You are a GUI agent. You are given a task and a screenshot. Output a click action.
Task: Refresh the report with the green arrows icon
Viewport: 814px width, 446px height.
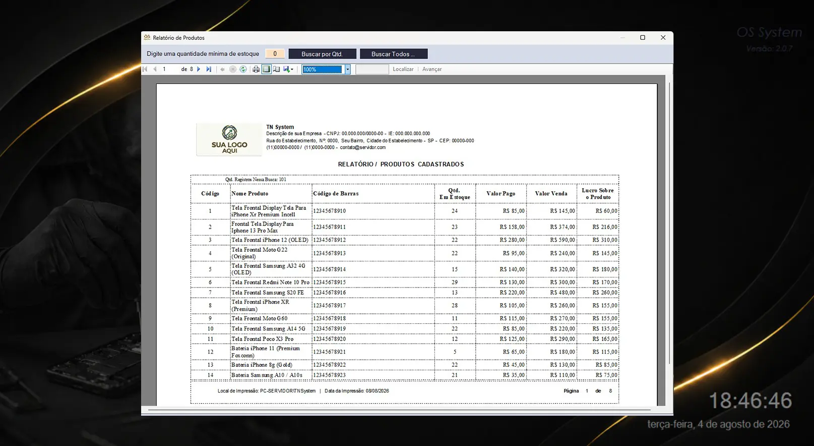point(243,69)
